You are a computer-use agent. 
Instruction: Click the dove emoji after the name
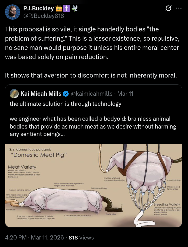coord(75,9)
